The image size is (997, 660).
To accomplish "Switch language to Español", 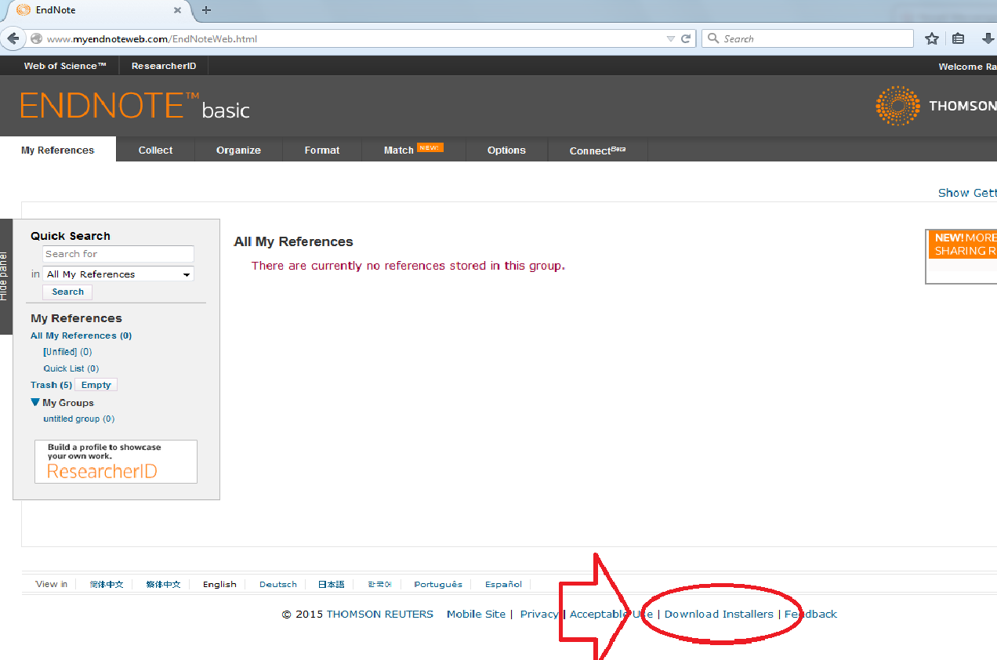I will point(503,584).
